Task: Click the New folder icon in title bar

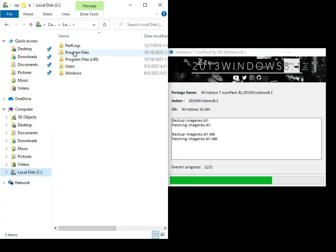Action: pyautogui.click(x=24, y=5)
